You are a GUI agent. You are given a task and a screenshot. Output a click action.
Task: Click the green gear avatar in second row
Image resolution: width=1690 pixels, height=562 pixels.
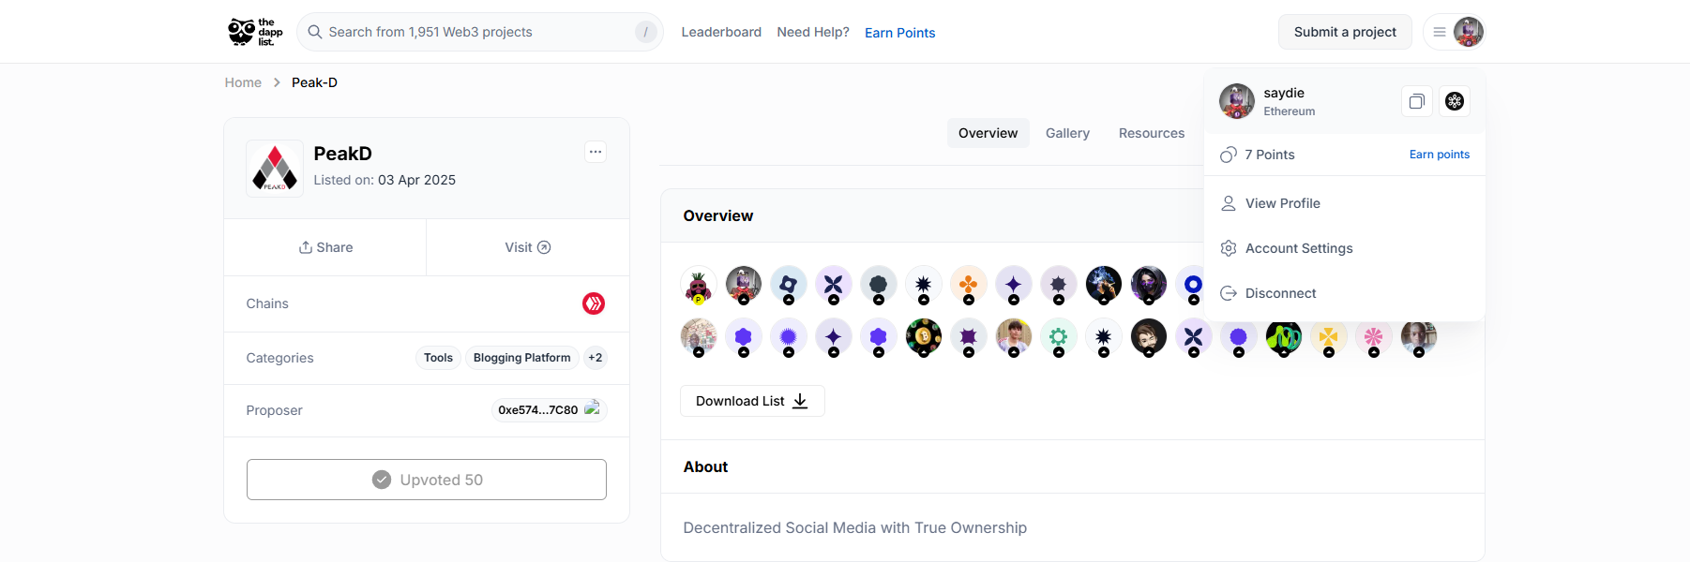pos(1059,337)
